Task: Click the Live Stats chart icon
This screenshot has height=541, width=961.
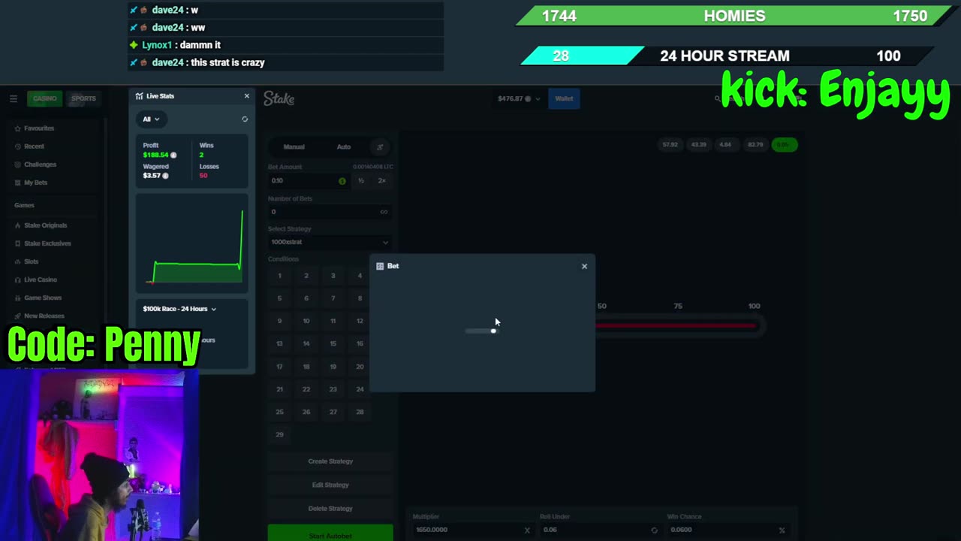Action: pyautogui.click(x=140, y=96)
